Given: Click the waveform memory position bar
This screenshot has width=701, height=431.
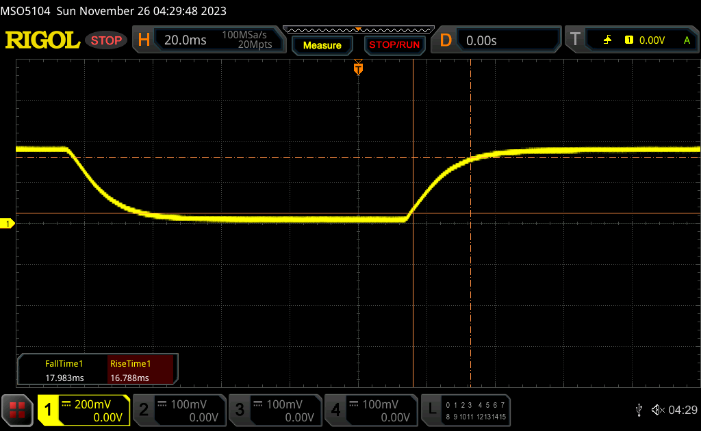Looking at the screenshot, I should (x=358, y=29).
